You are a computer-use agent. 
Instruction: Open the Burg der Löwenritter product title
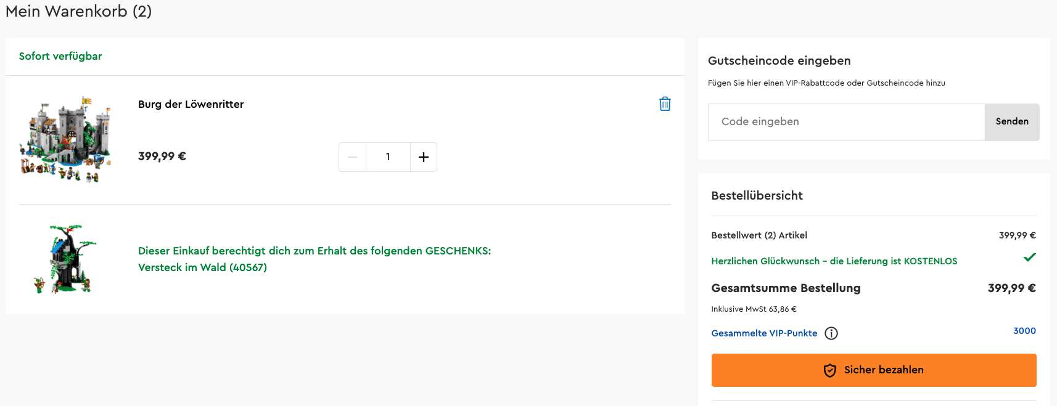pos(191,104)
